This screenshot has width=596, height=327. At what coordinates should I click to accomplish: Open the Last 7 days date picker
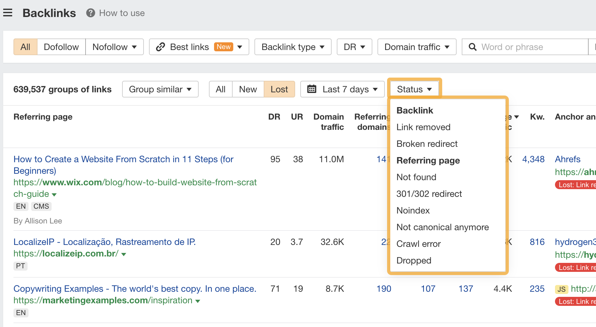pos(342,89)
